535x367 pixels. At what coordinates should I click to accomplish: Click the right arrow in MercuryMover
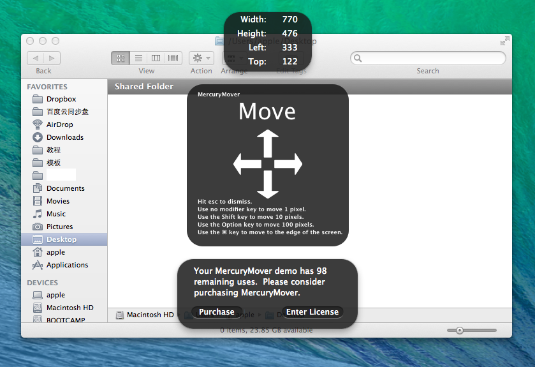click(288, 164)
